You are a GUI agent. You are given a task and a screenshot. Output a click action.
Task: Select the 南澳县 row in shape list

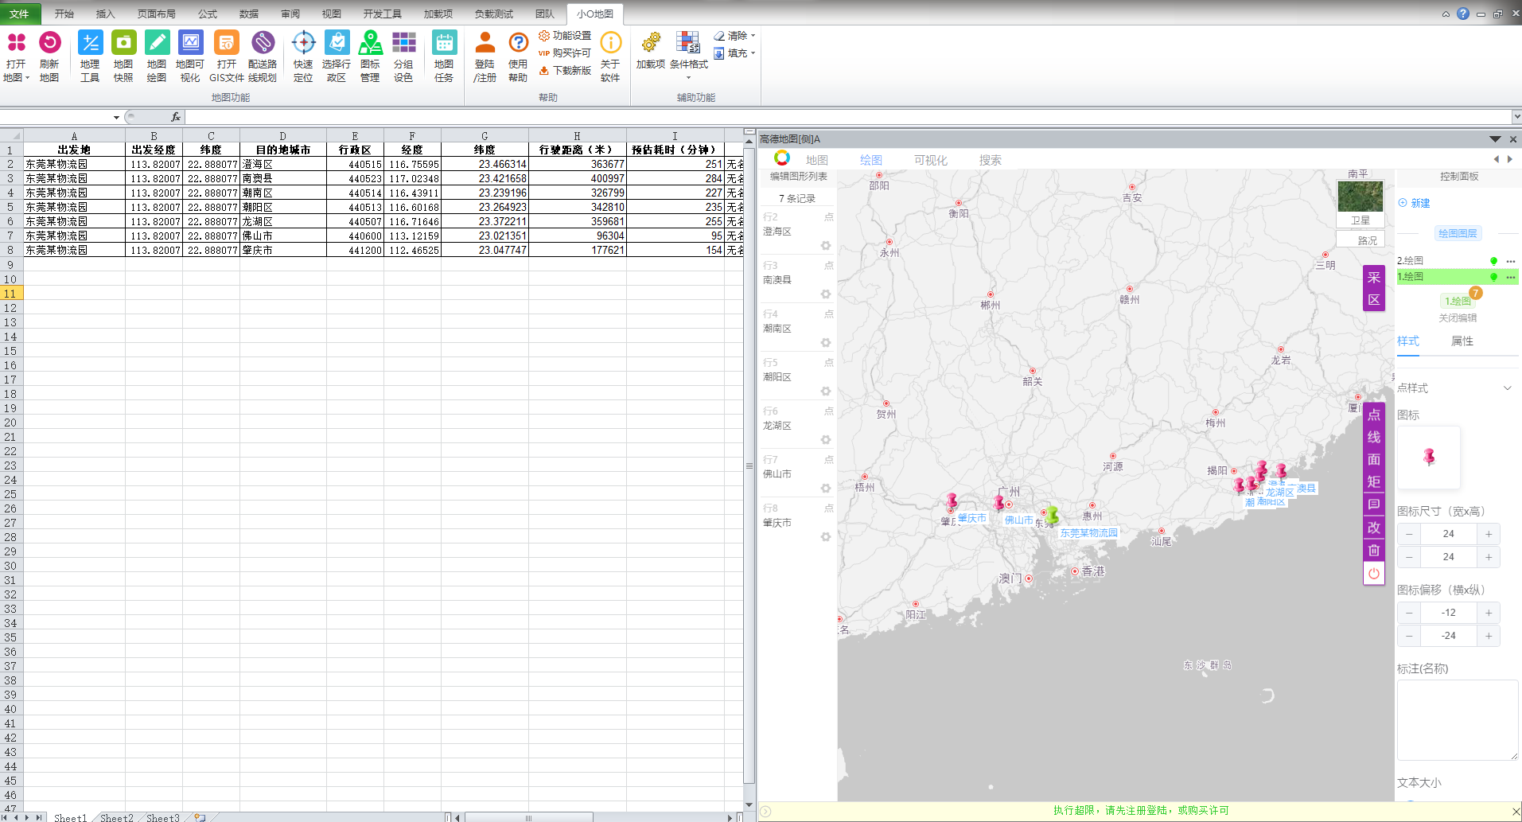tap(798, 280)
